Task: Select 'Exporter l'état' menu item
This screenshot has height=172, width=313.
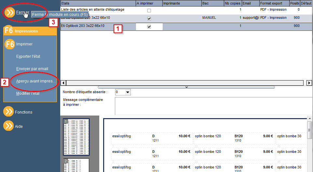Action: coord(28,56)
